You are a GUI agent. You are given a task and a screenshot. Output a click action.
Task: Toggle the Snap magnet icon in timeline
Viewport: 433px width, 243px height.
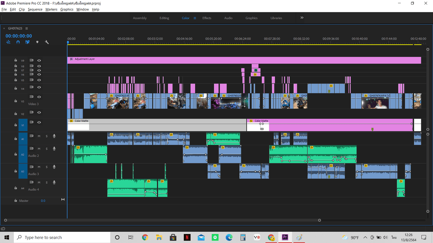pos(18,42)
